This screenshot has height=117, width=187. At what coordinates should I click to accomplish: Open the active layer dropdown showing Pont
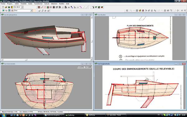coord(23,11)
